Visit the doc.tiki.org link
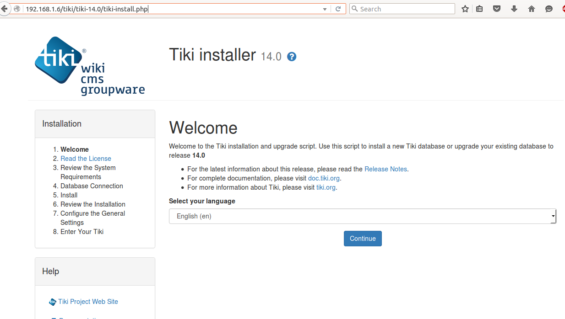This screenshot has height=319, width=565. coord(324,178)
